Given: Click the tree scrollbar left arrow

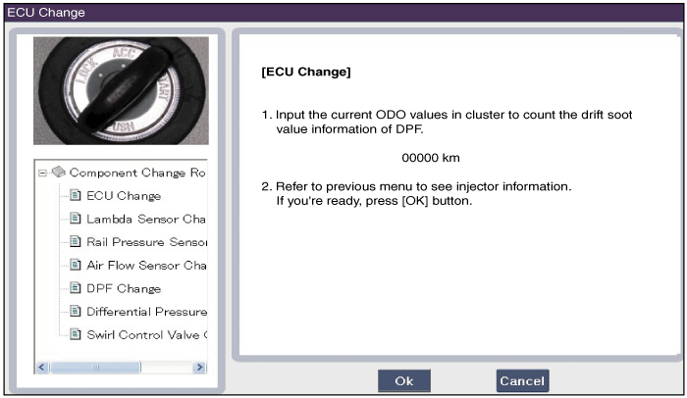Looking at the screenshot, I should click(42, 367).
